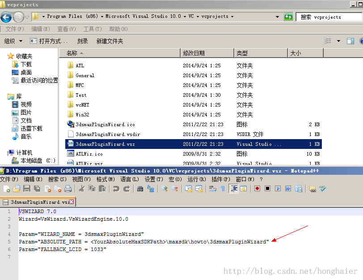Open the 查看(V) menu in Explorer
The width and height of the screenshot is (363, 280).
(x=67, y=29)
